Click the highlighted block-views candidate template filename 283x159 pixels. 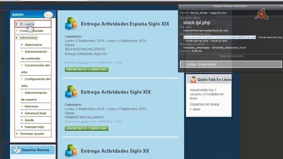[x=220, y=37]
